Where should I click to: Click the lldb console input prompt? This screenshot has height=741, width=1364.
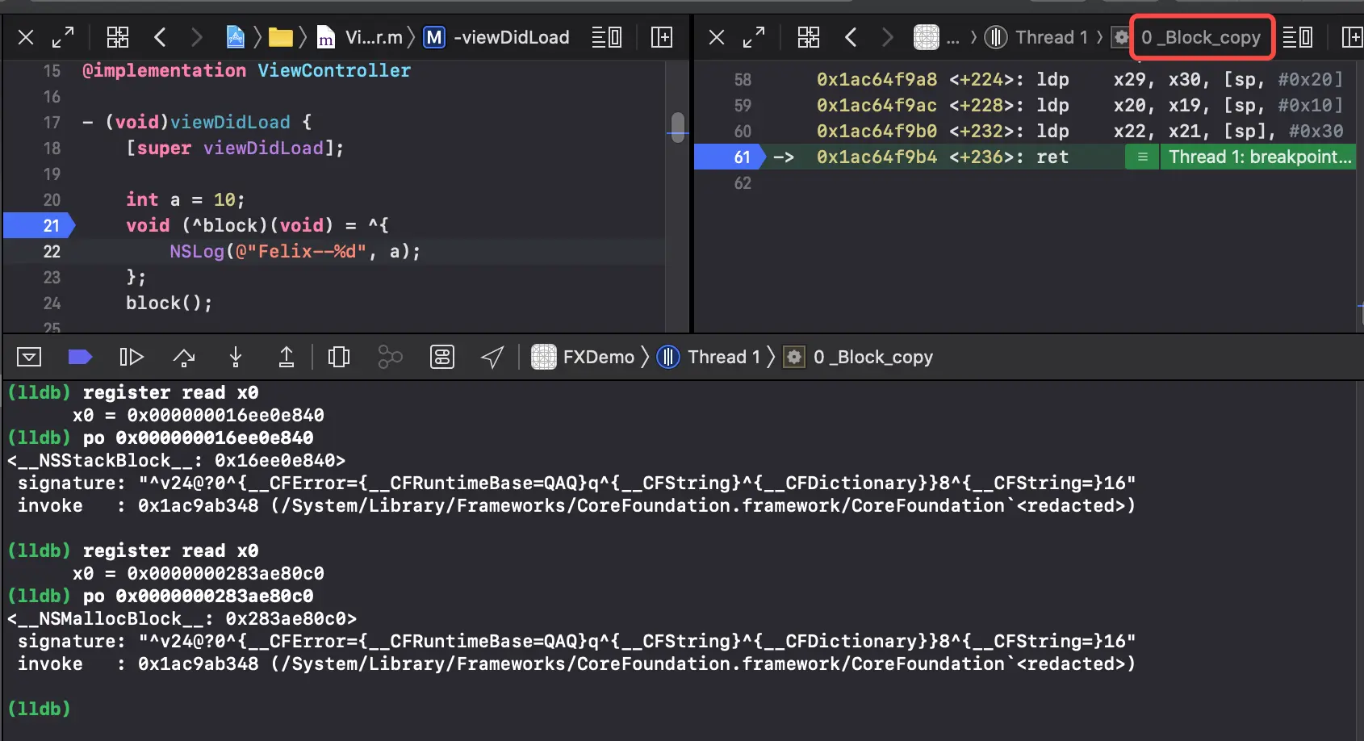pyautogui.click(x=40, y=709)
